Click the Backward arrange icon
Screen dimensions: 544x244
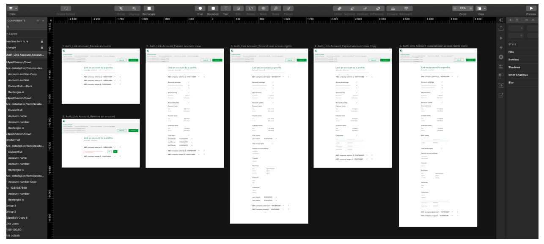tap(406, 8)
